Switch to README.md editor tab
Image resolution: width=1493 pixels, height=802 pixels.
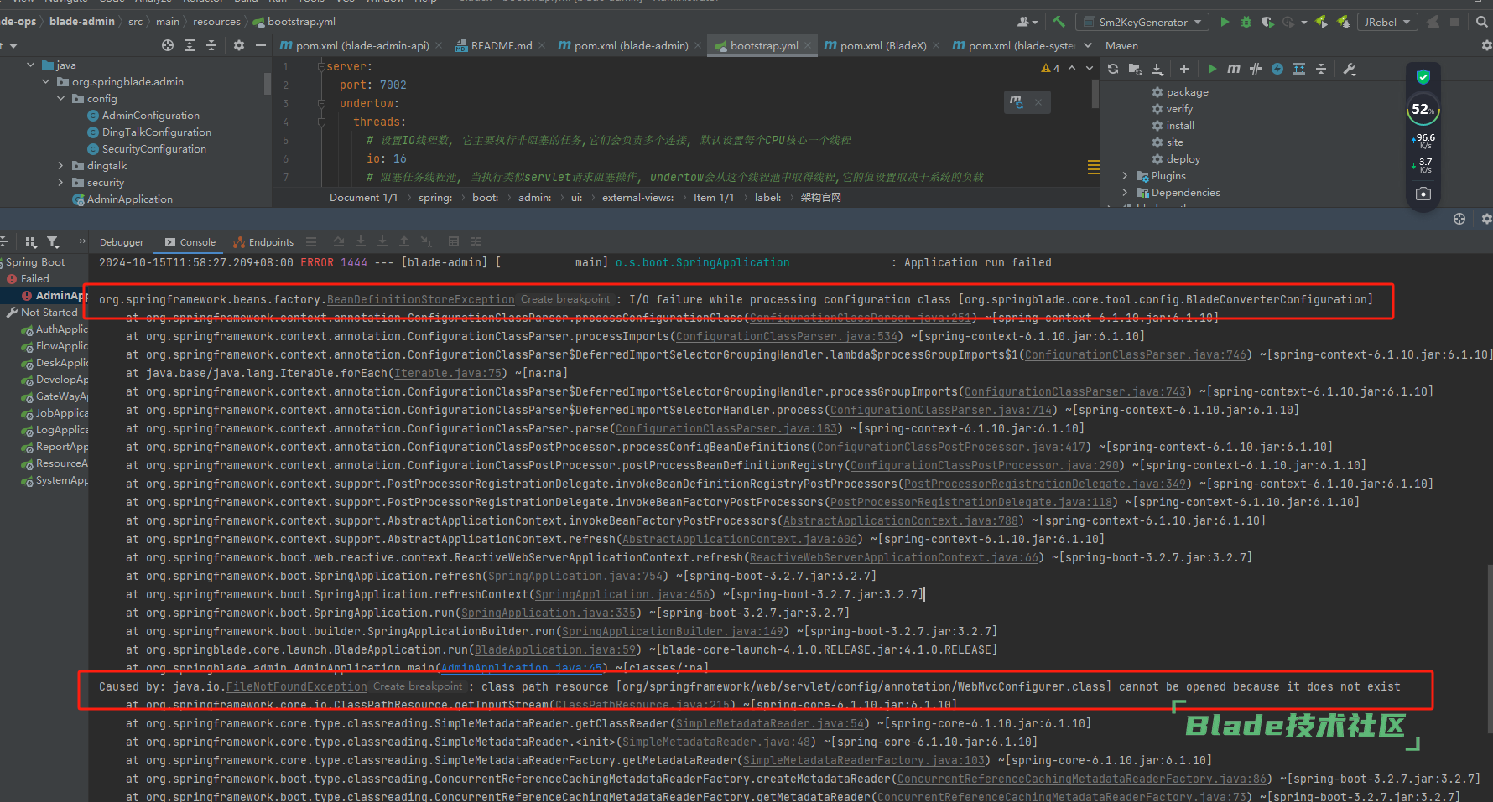pos(501,45)
